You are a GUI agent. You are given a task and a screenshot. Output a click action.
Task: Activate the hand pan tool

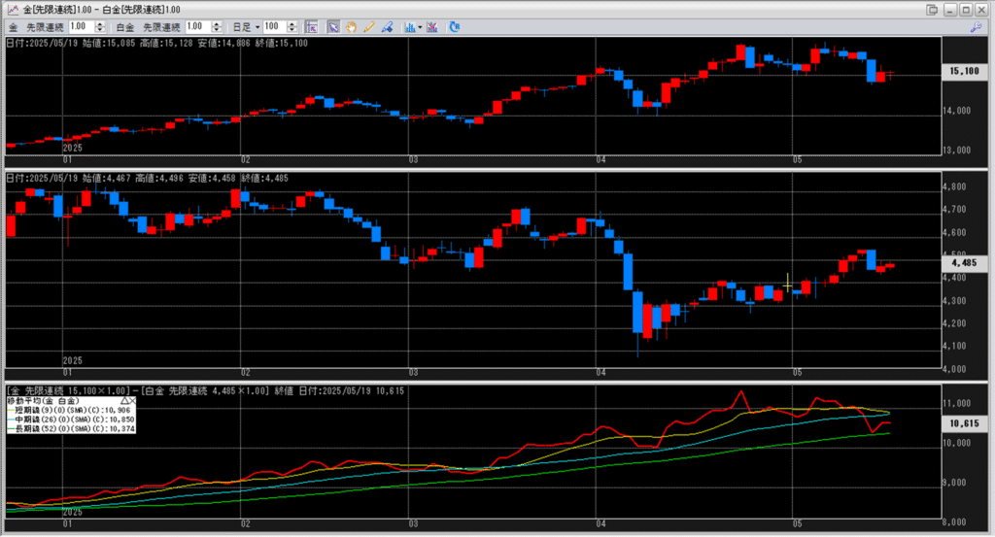(x=352, y=27)
